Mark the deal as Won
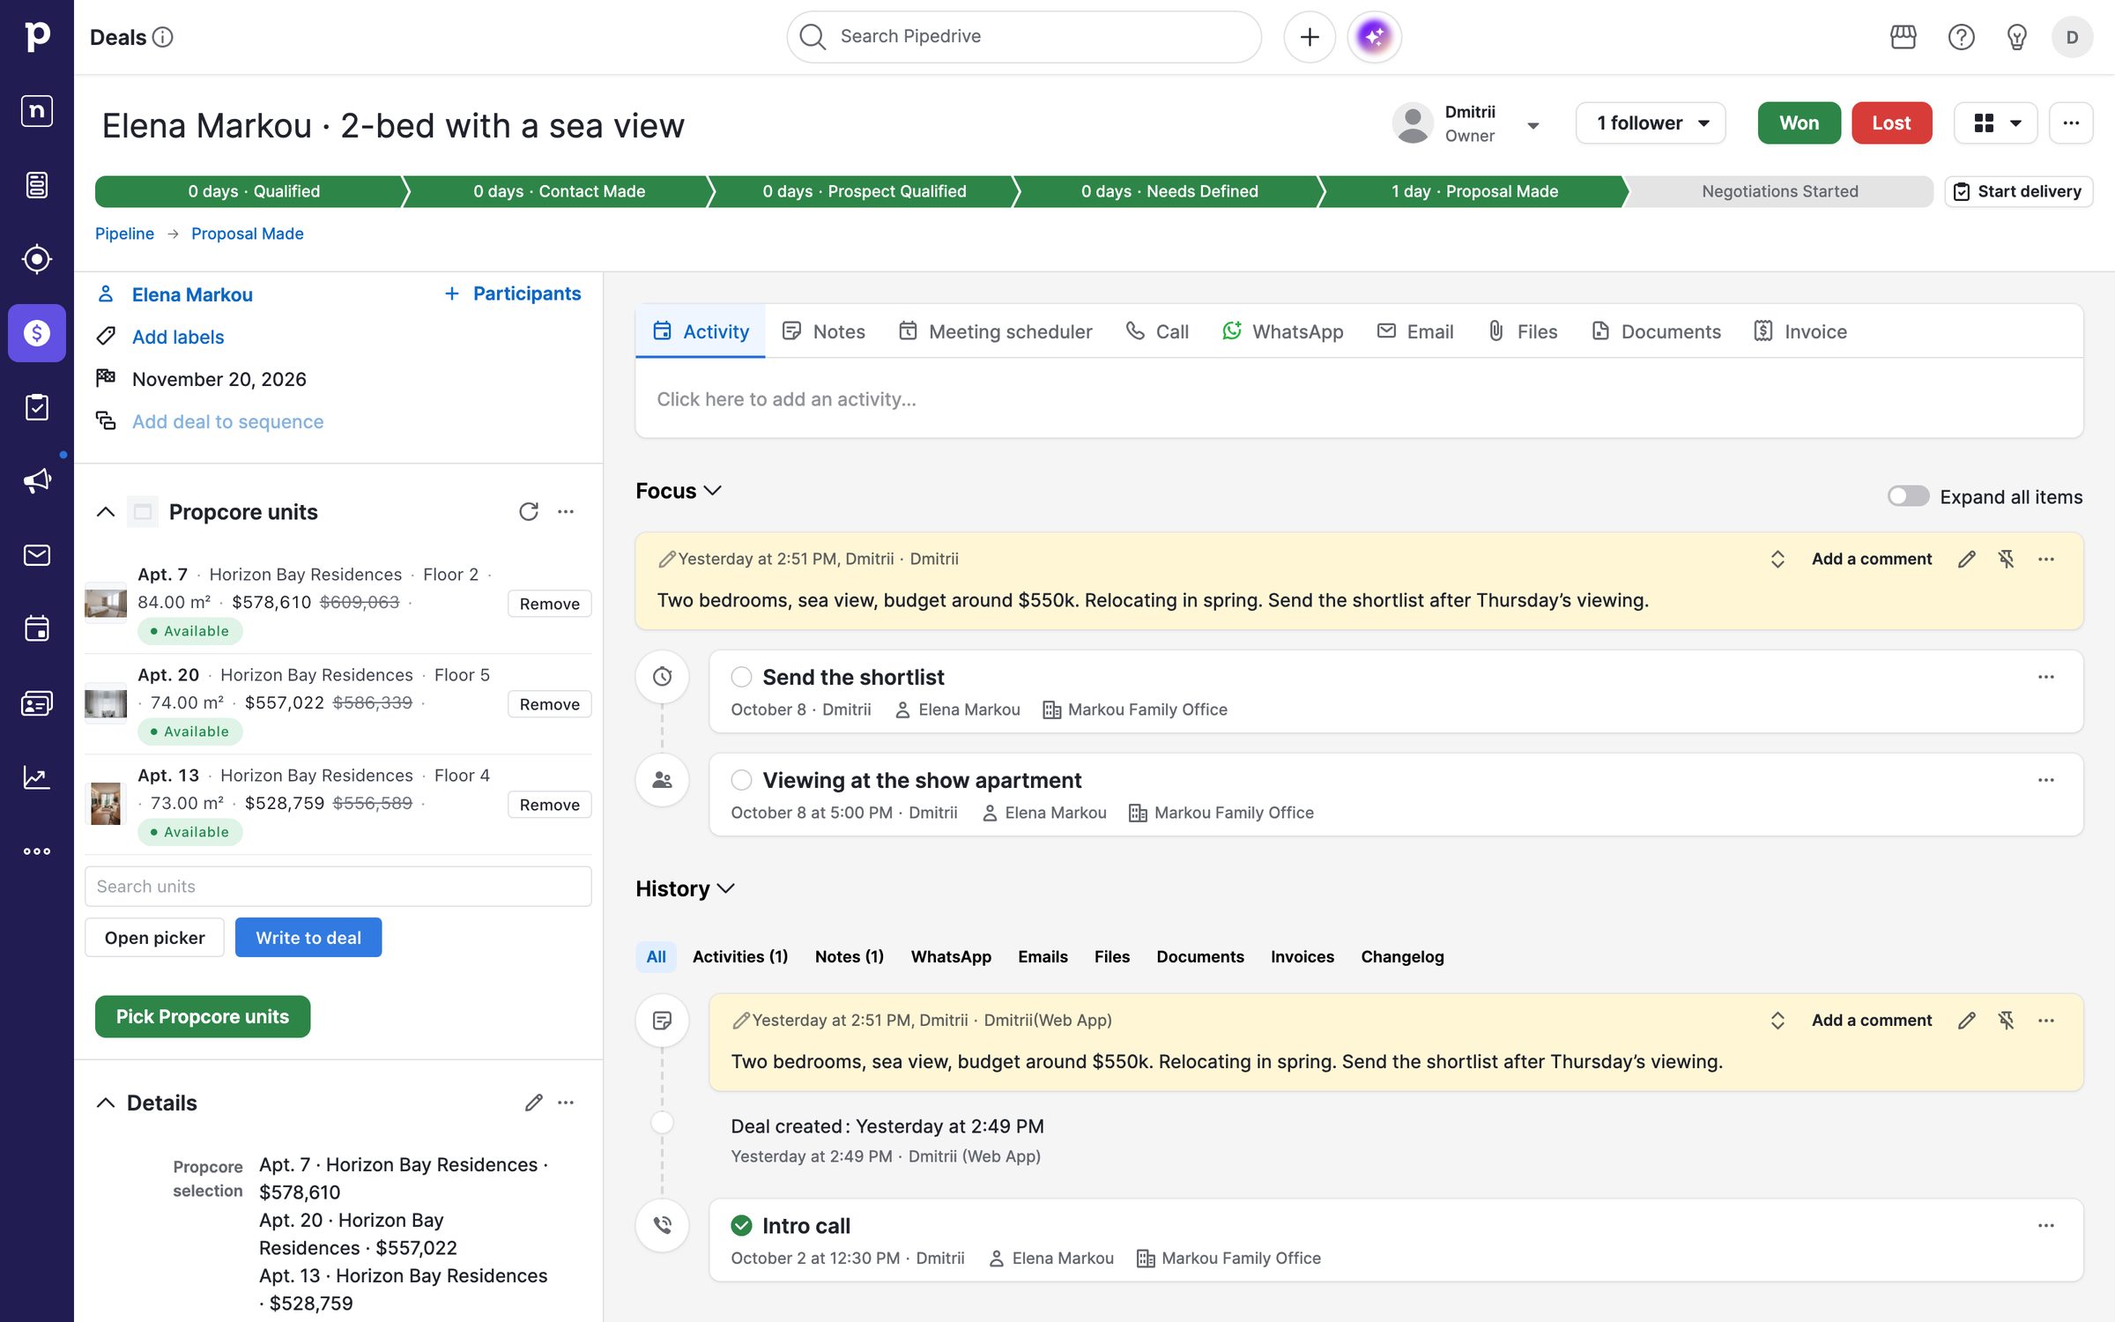This screenshot has width=2115, height=1322. pos(1799,123)
